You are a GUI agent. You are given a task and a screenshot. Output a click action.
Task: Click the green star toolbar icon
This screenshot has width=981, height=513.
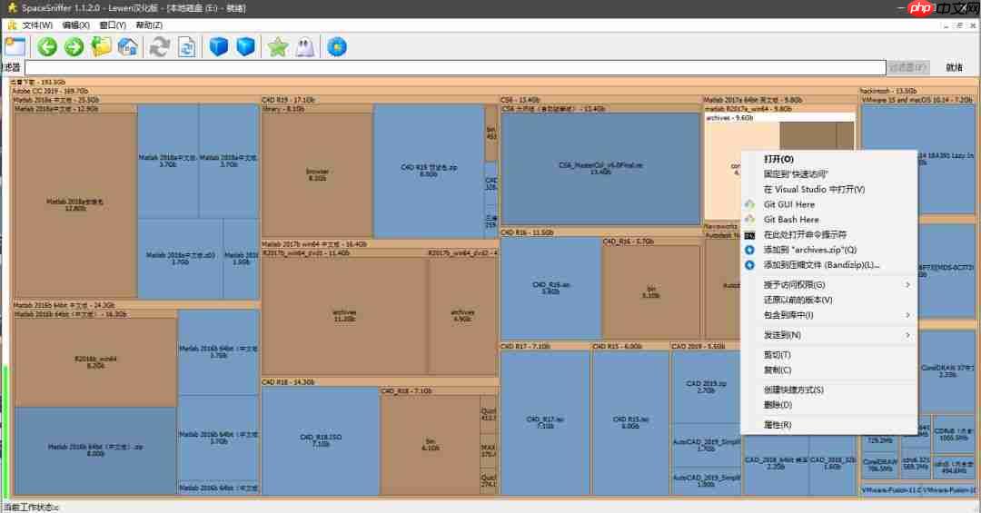[x=278, y=47]
